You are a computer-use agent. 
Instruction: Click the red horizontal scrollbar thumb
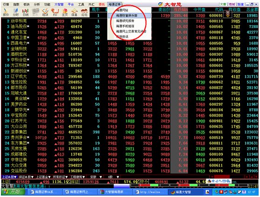click(222, 176)
